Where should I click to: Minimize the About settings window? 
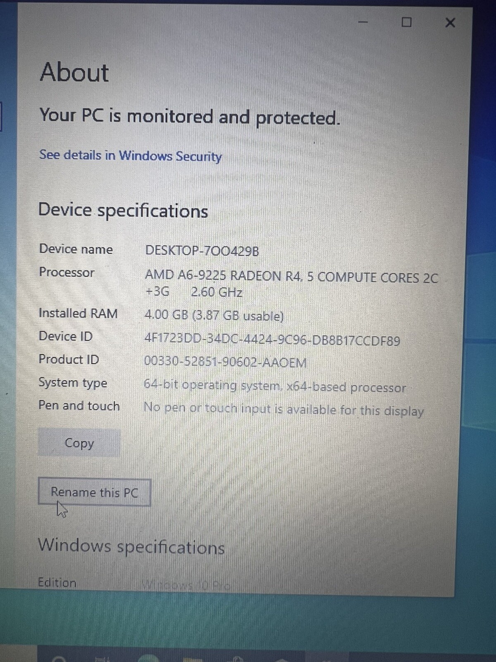tap(363, 22)
